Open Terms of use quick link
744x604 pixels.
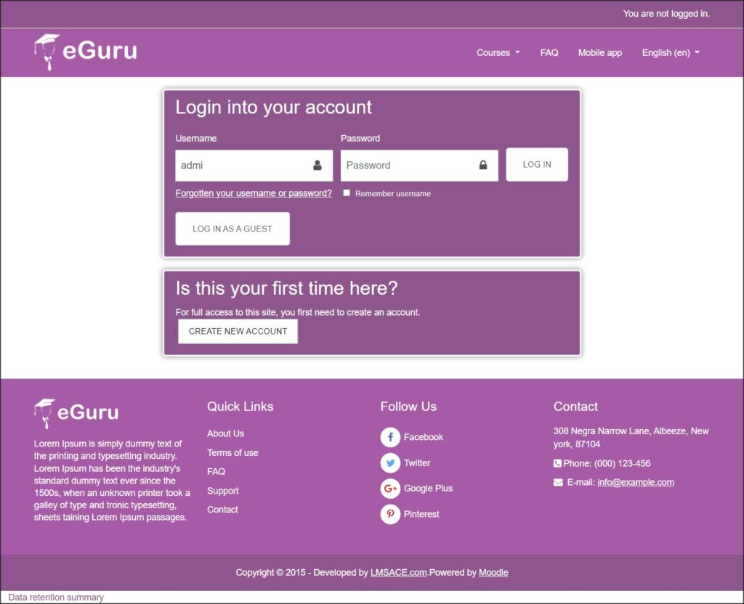(x=232, y=453)
